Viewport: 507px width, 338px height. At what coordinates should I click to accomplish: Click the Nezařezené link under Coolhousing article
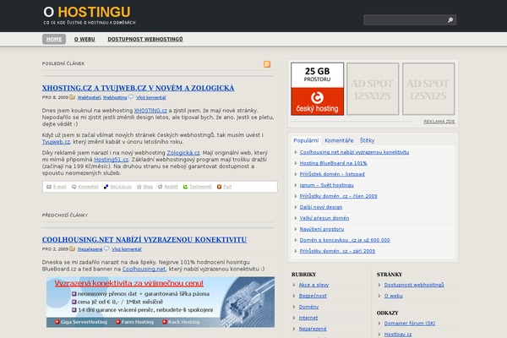click(x=90, y=249)
